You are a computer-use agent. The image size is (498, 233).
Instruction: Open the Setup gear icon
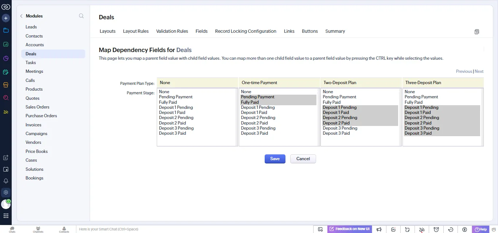pyautogui.click(x=6, y=192)
